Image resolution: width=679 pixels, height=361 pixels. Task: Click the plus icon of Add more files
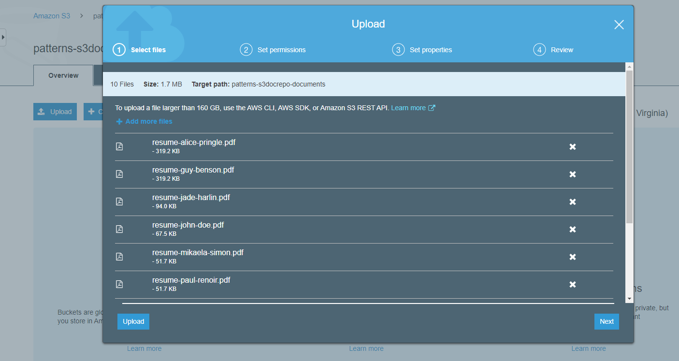[119, 122]
